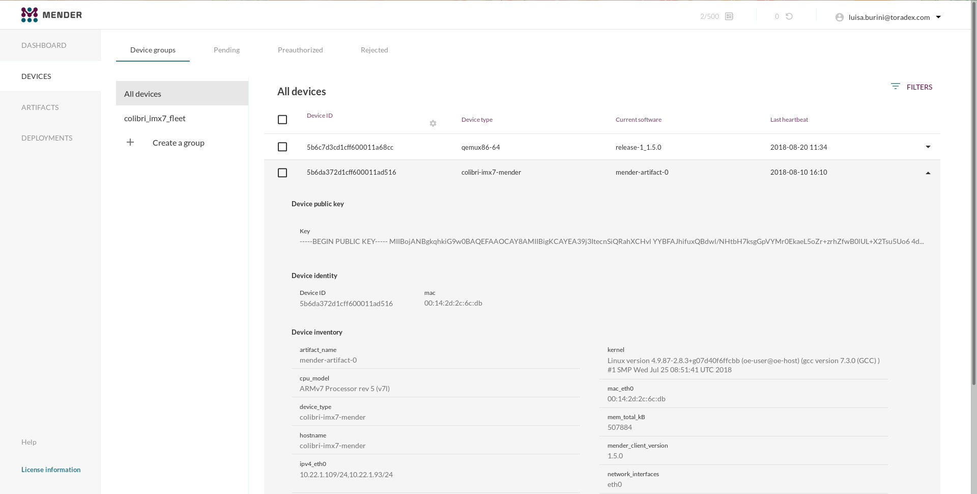The image size is (977, 494).
Task: Click the 2018-08-20 11:34 heartbeat cell
Action: [799, 147]
